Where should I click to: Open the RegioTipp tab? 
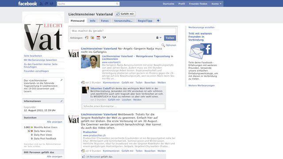(145, 21)
